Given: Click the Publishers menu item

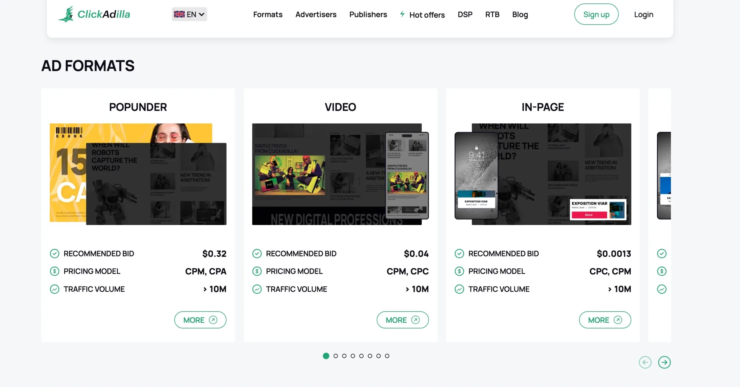Looking at the screenshot, I should pyautogui.click(x=368, y=14).
